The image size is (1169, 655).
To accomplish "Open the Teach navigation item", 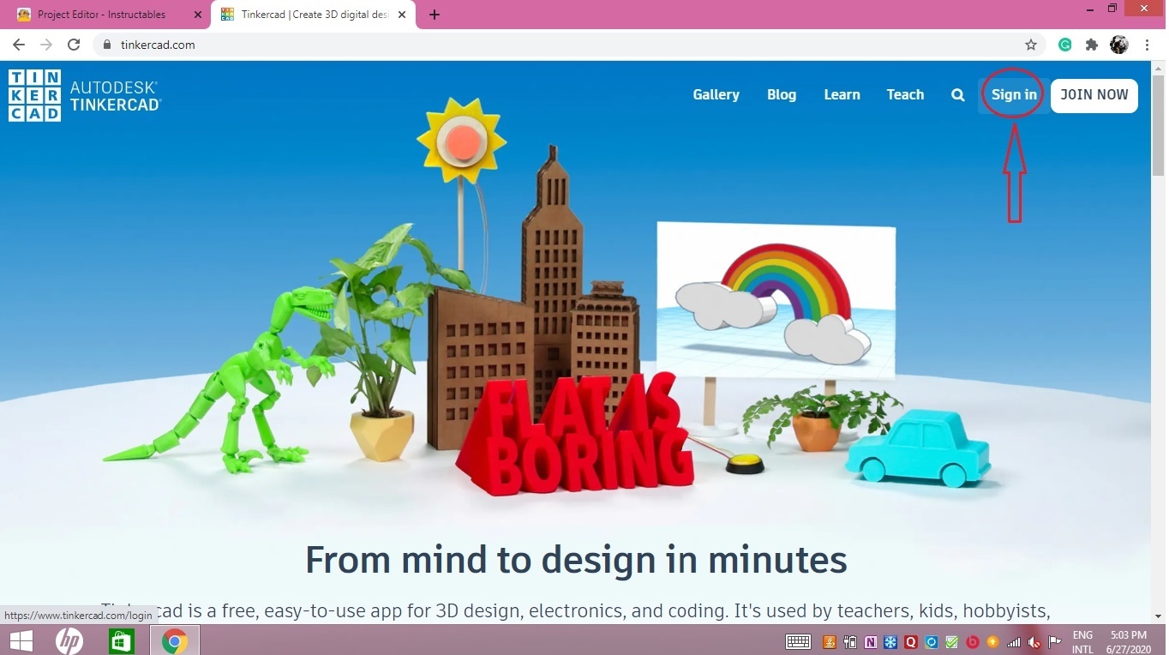I will (x=905, y=94).
